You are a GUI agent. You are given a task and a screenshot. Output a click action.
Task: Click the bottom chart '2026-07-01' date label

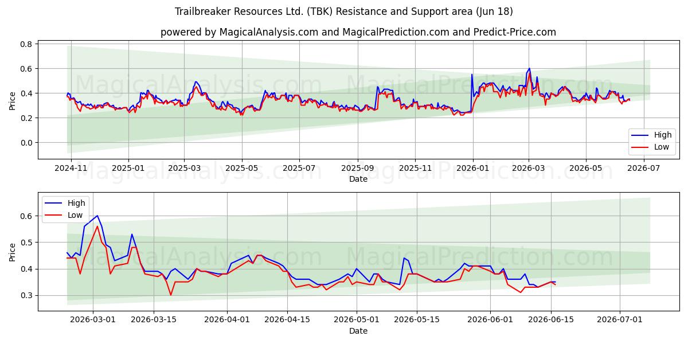click(620, 320)
